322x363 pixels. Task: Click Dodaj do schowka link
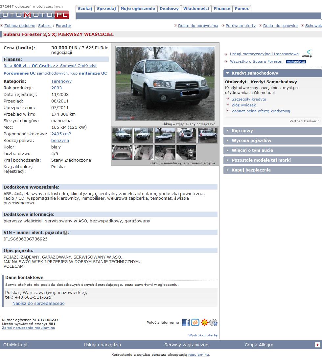pyautogui.click(x=280, y=26)
